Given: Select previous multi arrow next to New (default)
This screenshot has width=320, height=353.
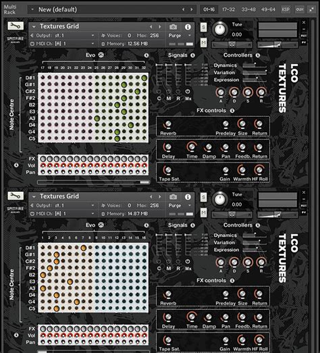Looking at the screenshot, I should [183, 9].
